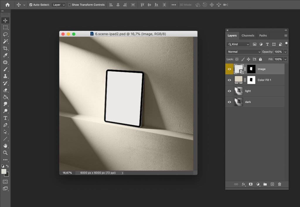Viewport: 300px width, 207px height.
Task: Align left edges
Action: pos(111,5)
